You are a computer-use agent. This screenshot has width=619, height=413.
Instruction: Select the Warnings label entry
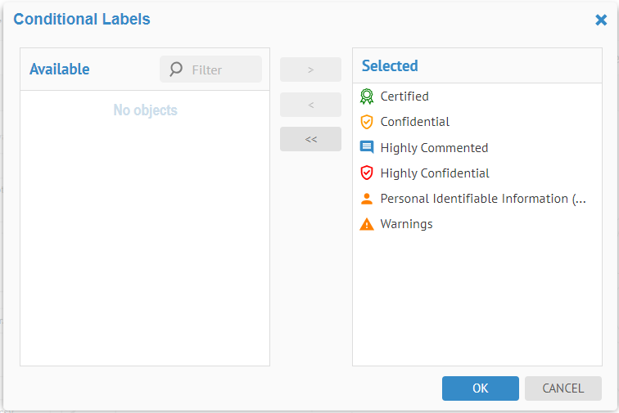coord(407,224)
